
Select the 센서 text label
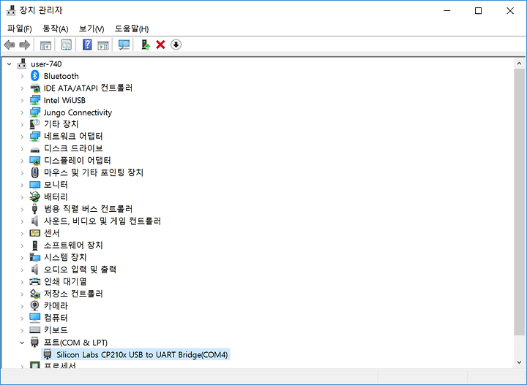tap(52, 233)
